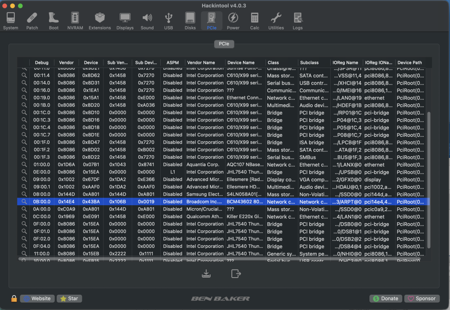Open the Utilities section
The height and width of the screenshot is (310, 450).
coord(276,21)
